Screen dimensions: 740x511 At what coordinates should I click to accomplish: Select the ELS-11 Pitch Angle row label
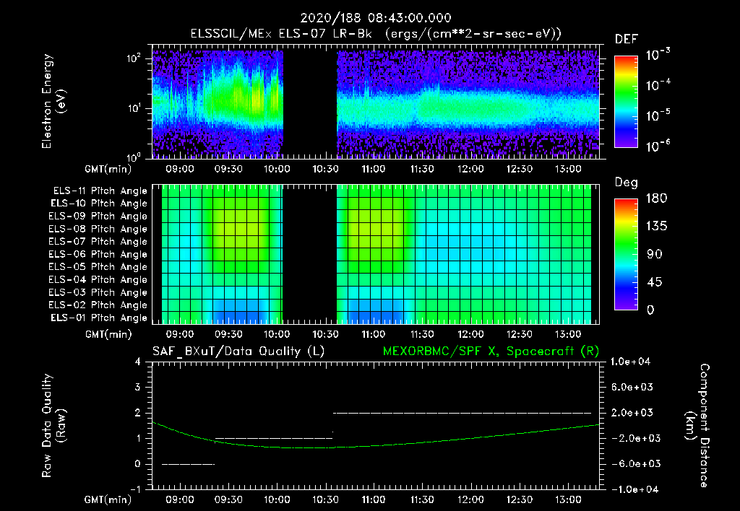tap(100, 191)
